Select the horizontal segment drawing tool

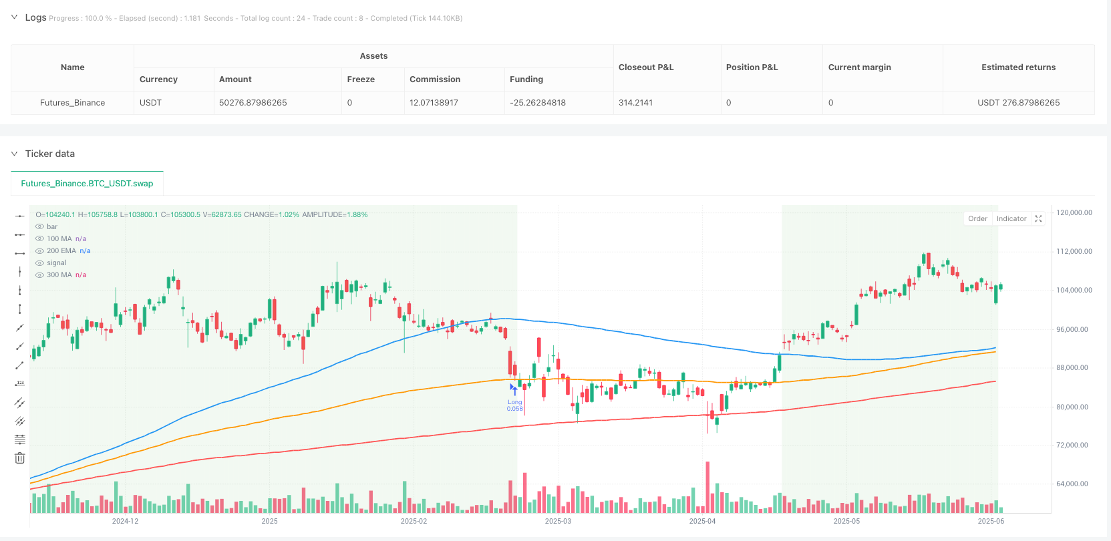point(20,253)
